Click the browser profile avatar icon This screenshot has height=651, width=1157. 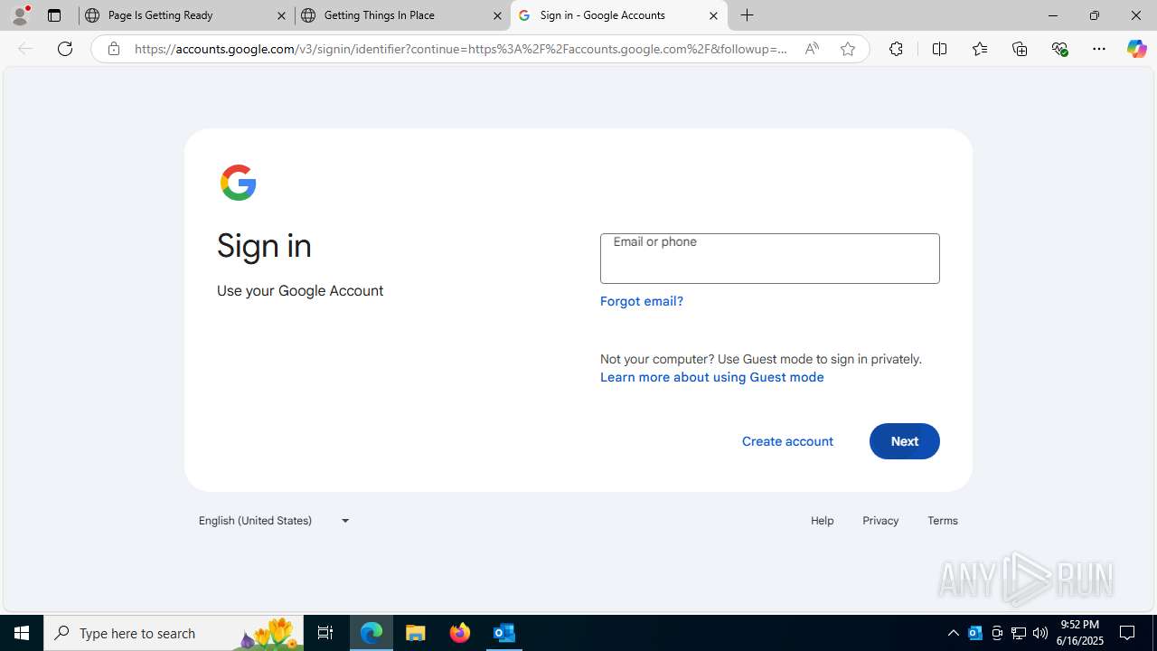click(x=20, y=15)
